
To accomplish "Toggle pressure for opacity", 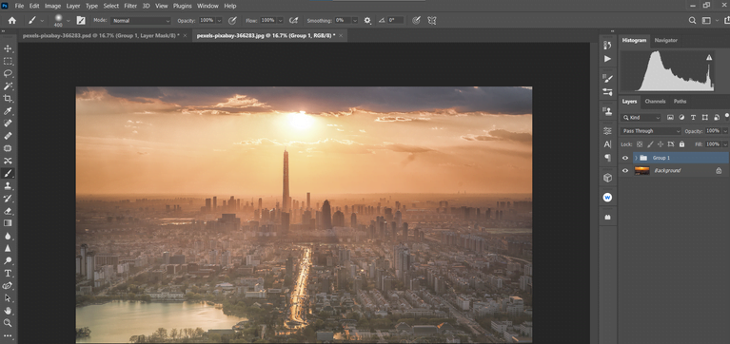I will pyautogui.click(x=232, y=21).
